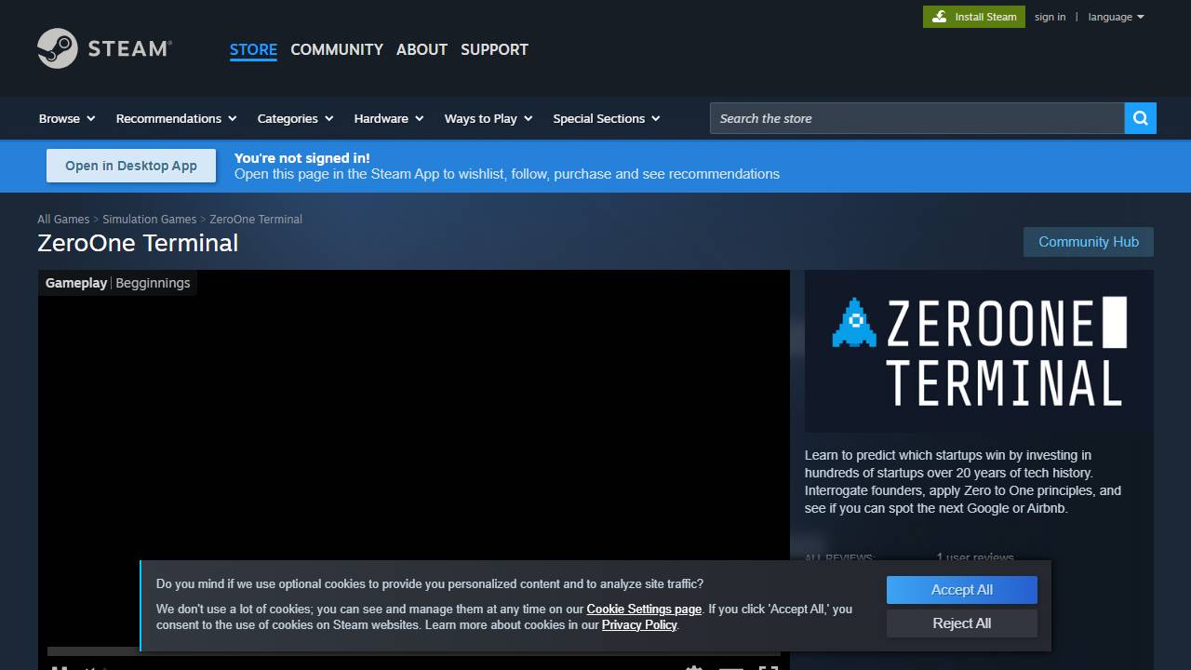
Task: Click the ZeroOne Terminal breadcrumb link
Action: click(x=256, y=220)
